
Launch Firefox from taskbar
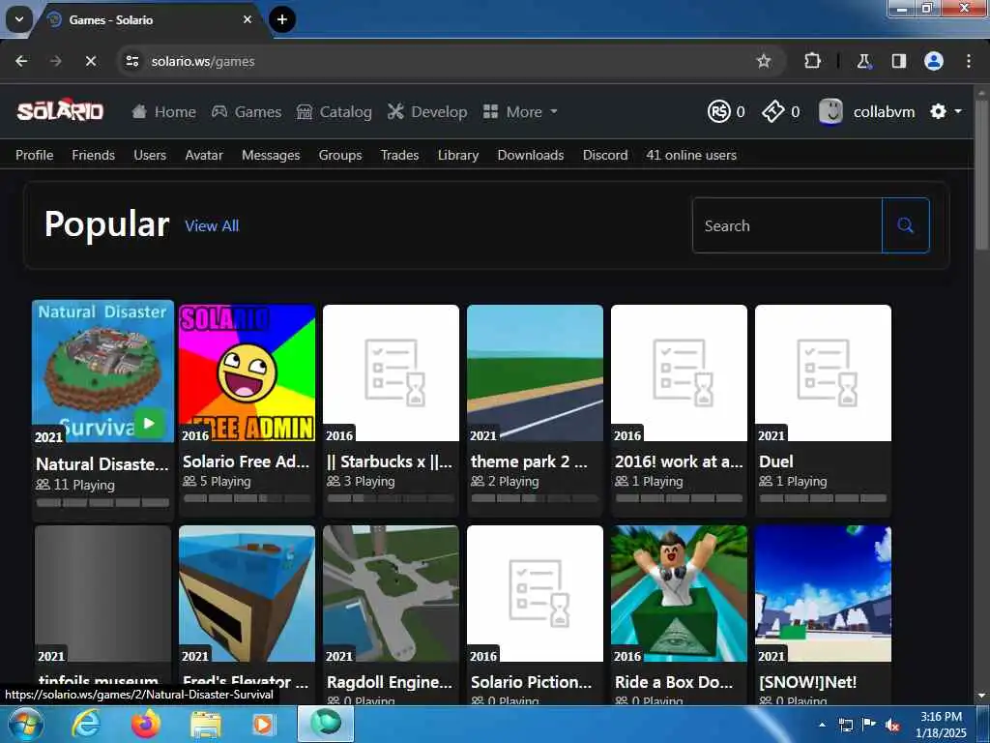146,725
